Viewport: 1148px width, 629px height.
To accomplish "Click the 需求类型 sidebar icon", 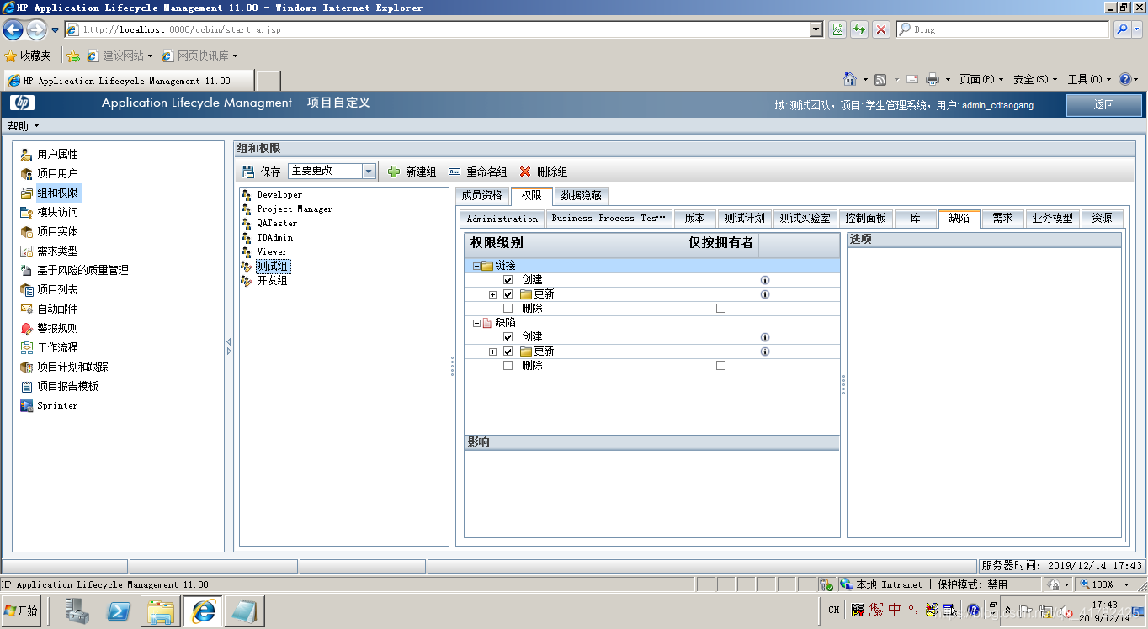I will (x=27, y=251).
